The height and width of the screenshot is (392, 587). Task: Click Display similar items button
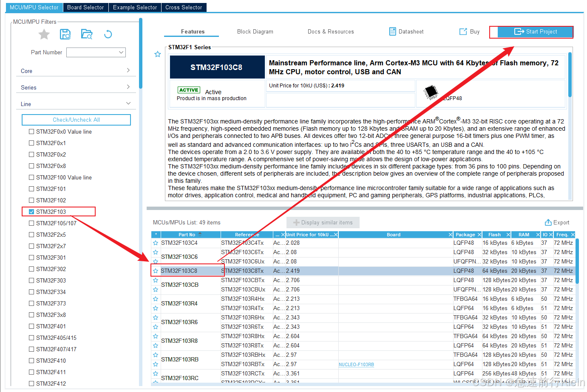[323, 222]
